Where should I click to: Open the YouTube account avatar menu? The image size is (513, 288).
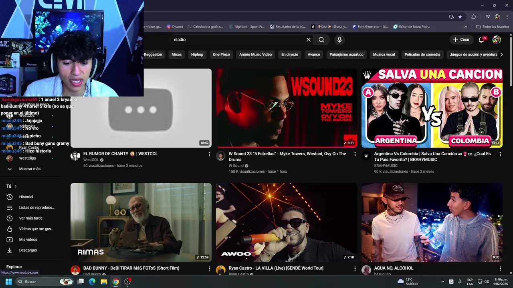pyautogui.click(x=497, y=40)
